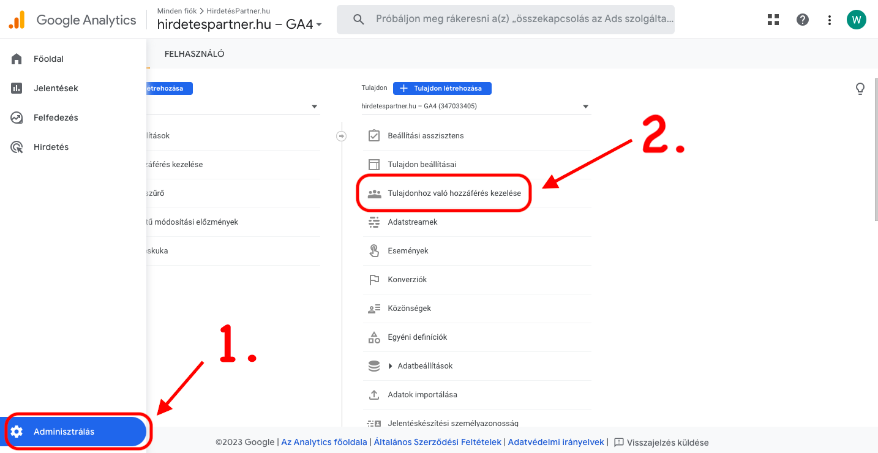Click the insights lightbulb icon
Viewport: 878px width, 453px height.
tap(860, 88)
